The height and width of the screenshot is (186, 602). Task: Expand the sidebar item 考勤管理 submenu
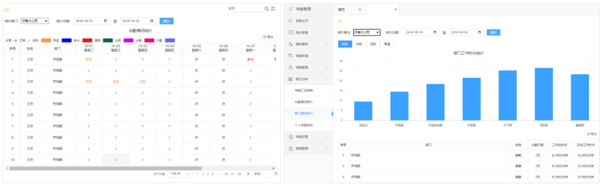326,67
